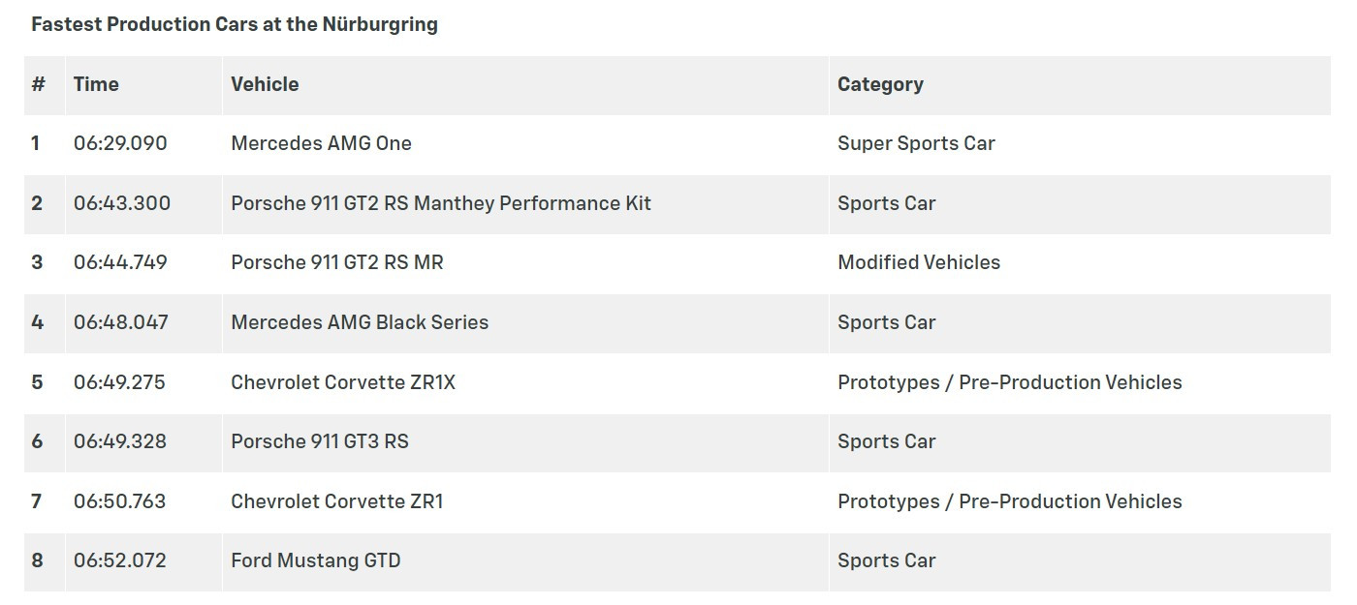Click the Vehicle column header
This screenshot has height=605, width=1357.
[265, 84]
